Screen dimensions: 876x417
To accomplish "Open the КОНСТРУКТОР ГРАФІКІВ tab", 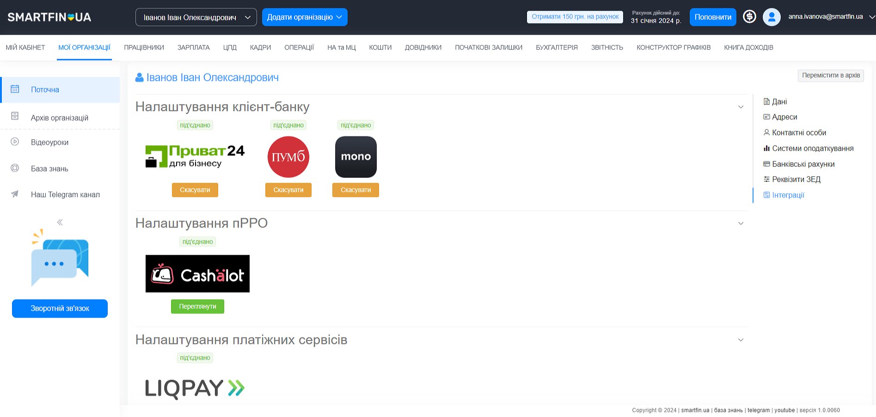I will point(674,47).
